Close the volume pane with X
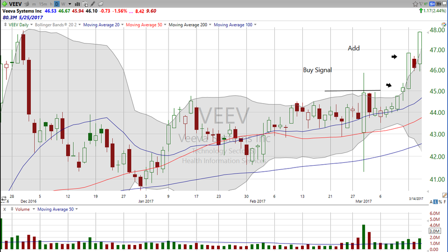Image resolution: width=448 pixels, height=252 pixels. point(5,209)
